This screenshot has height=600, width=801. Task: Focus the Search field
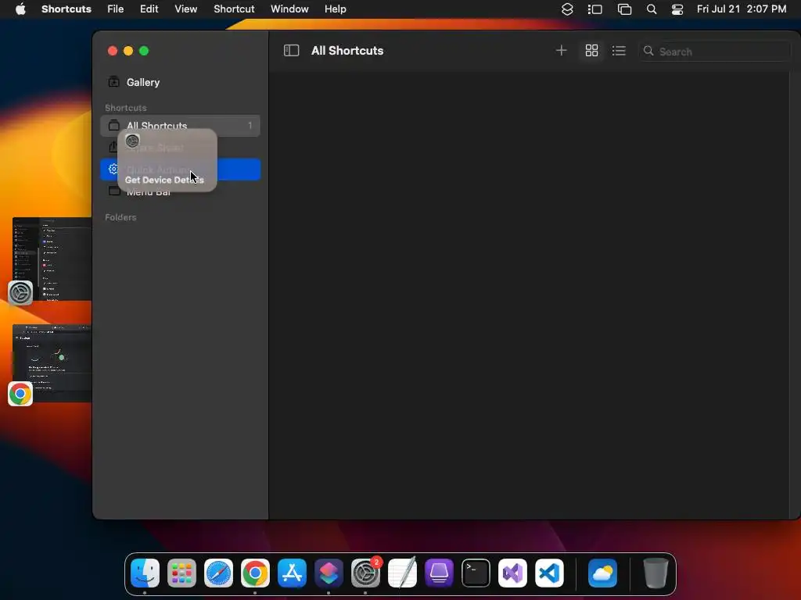pos(714,51)
